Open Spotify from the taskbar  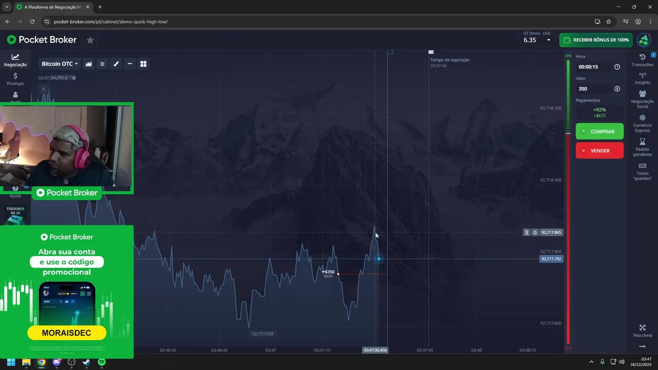tap(102, 362)
